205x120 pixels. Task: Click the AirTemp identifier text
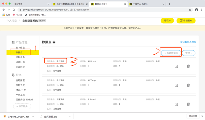click(x=92, y=80)
